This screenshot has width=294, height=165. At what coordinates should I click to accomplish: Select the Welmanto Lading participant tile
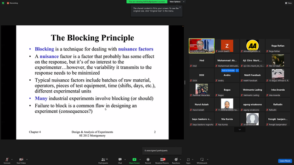point(252,90)
